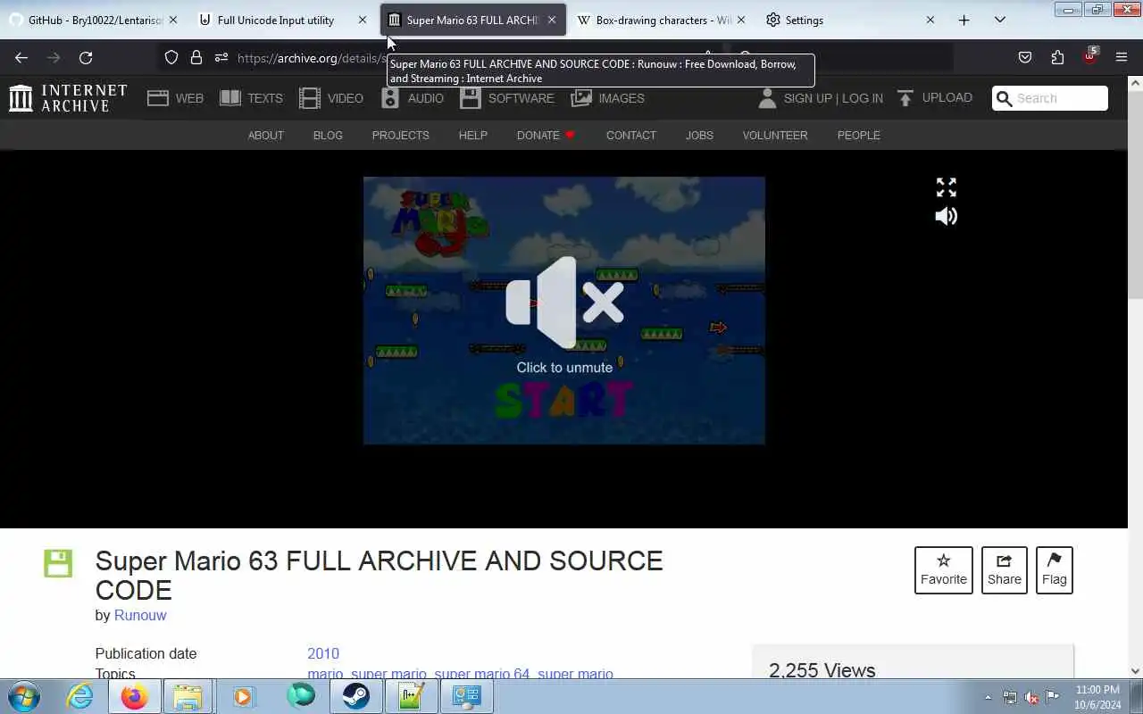Open a new tab with plus button
This screenshot has width=1143, height=714.
point(964,20)
